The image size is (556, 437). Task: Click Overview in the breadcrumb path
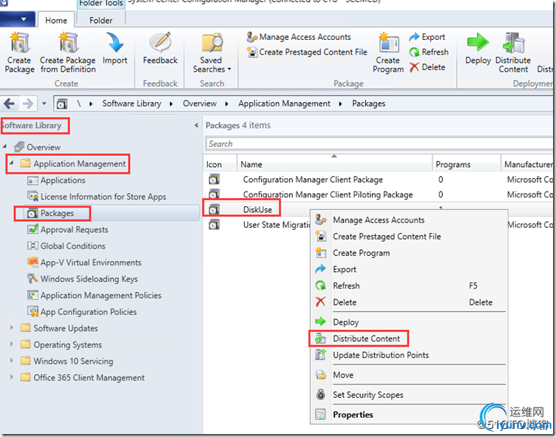tap(200, 104)
